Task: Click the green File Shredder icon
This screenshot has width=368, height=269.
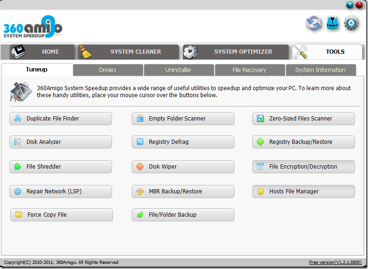Action: [18, 166]
